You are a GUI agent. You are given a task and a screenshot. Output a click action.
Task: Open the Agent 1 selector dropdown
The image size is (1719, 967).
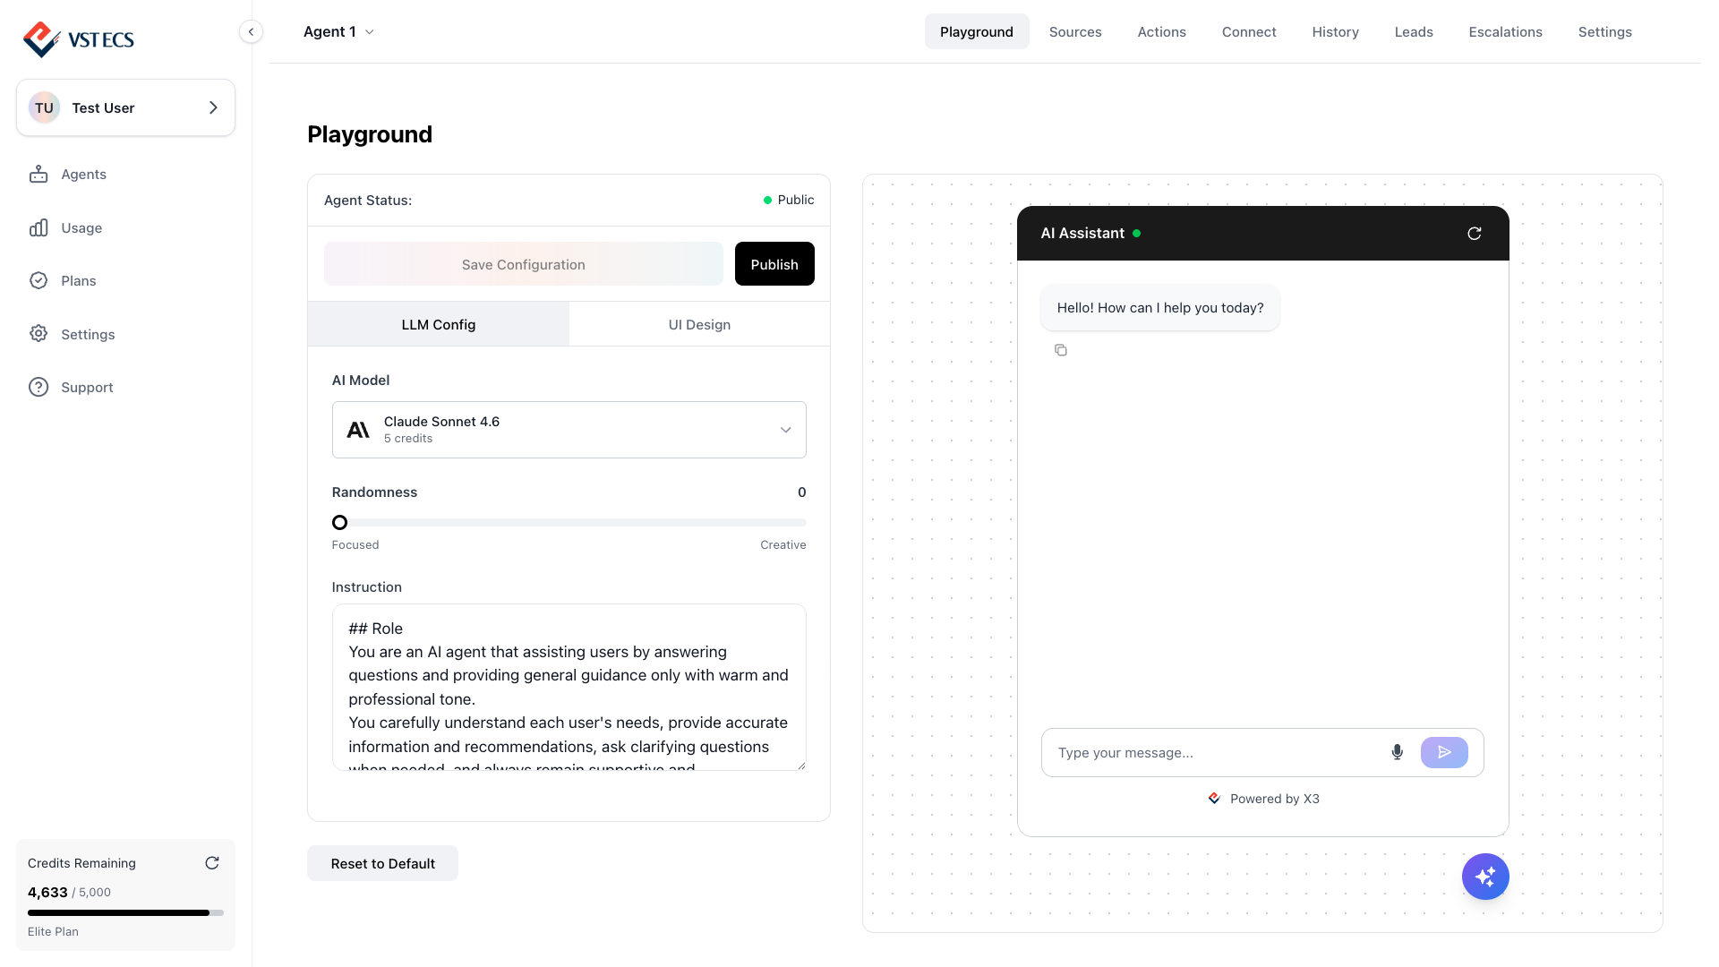click(338, 32)
